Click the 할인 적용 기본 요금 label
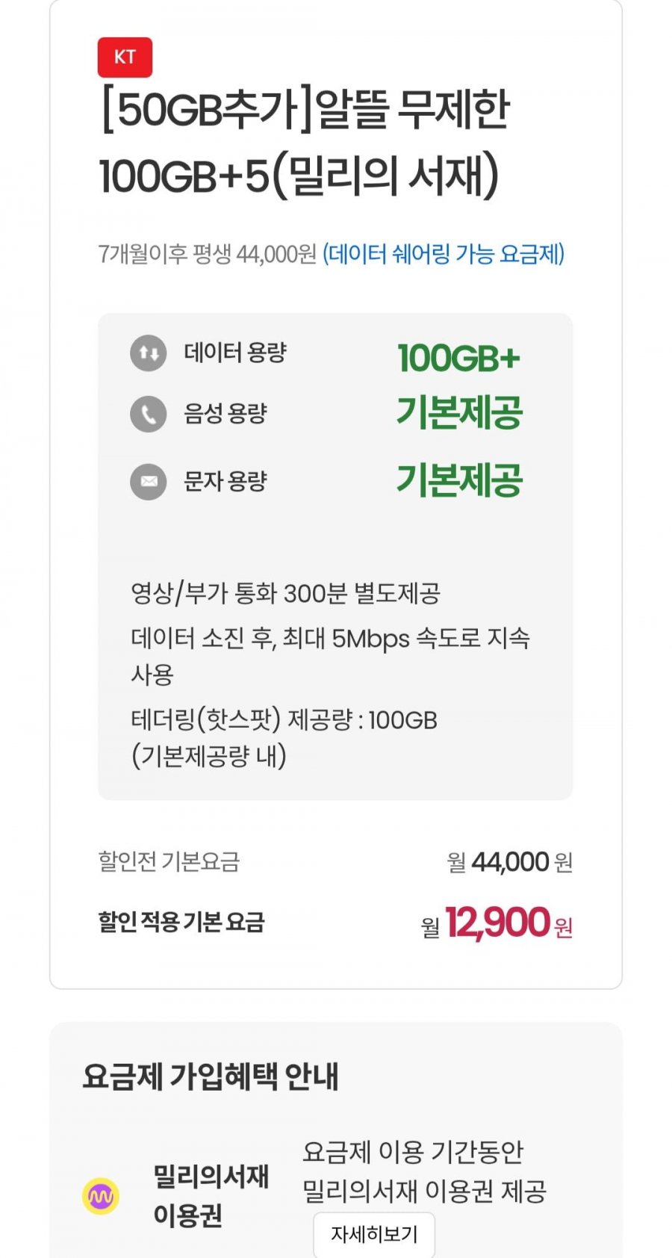The image size is (672, 1258). 181,922
